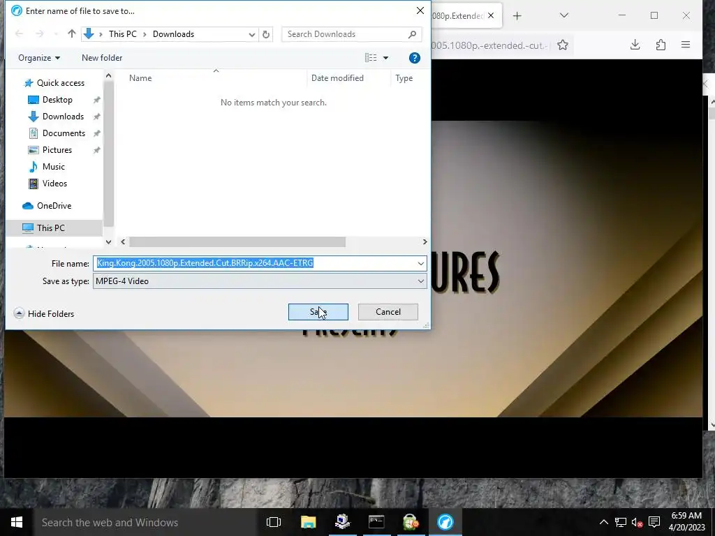The height and width of the screenshot is (536, 715).
Task: Click the list all tabs chevron
Action: pyautogui.click(x=564, y=15)
